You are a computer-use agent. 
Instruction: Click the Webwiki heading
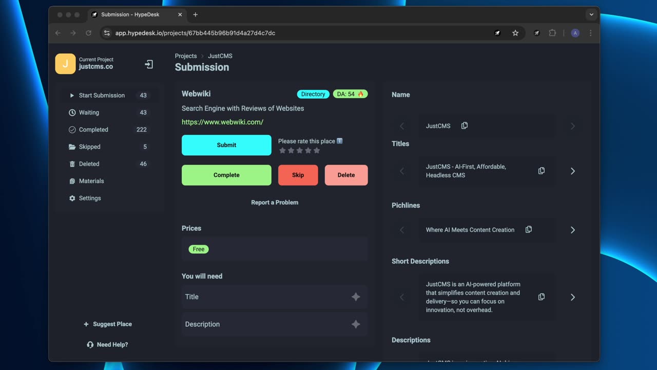coord(196,94)
